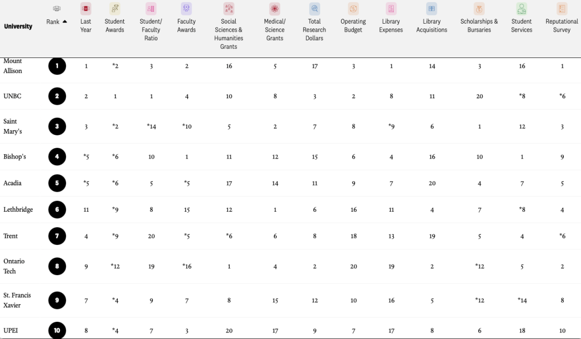Click the Scholarships & Bursaries icon
The width and height of the screenshot is (581, 339).
pos(479,9)
